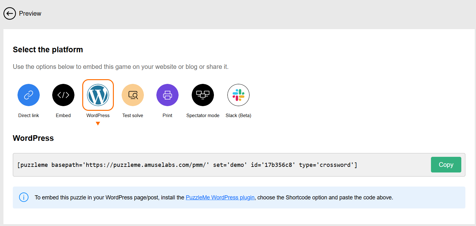476x226 pixels.
Task: Choose the Embed code icon
Action: click(63, 95)
